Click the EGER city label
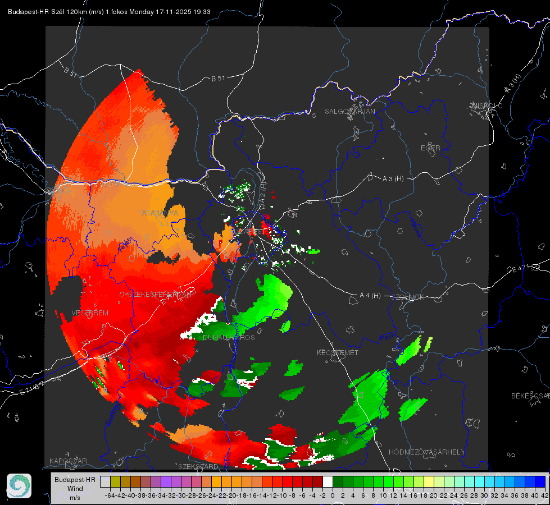550x505 pixels. pos(430,148)
